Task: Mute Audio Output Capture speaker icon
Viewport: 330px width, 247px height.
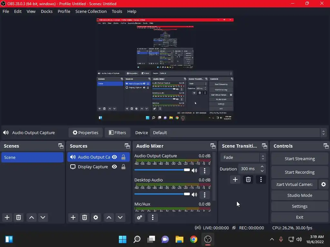Action: tap(194, 170)
